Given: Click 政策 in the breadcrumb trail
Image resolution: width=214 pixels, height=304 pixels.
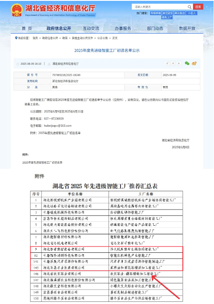Looking at the screenshot, I should pos(65,38).
